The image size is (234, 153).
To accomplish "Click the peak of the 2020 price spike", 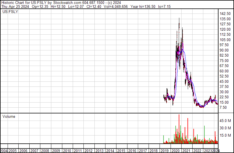I will click(x=179, y=18).
